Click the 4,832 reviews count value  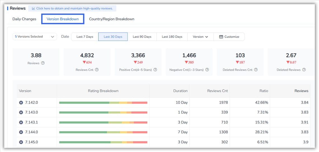coord(87,55)
